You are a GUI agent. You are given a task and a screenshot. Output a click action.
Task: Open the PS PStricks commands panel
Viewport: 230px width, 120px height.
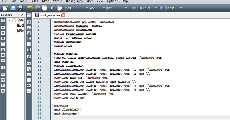[3, 74]
